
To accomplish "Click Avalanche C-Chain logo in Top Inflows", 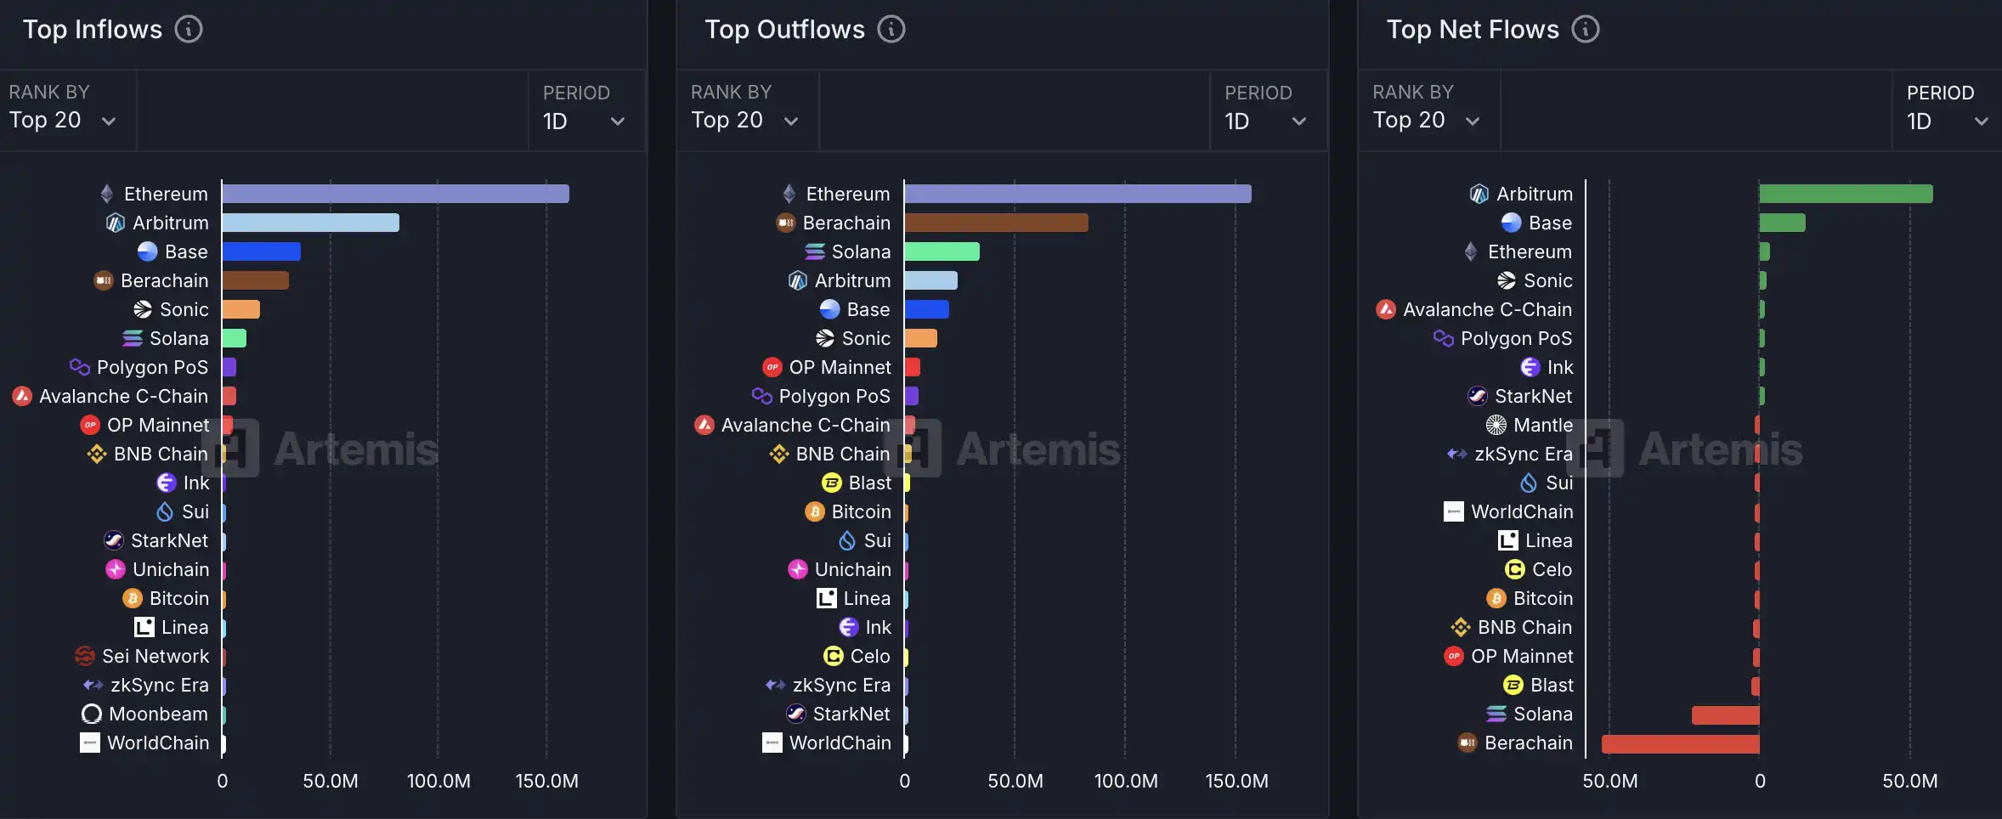I will coord(22,396).
